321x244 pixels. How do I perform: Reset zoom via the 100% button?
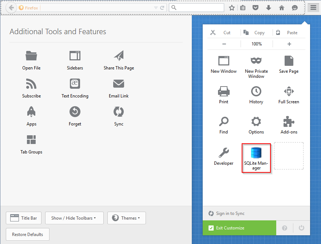pyautogui.click(x=257, y=44)
